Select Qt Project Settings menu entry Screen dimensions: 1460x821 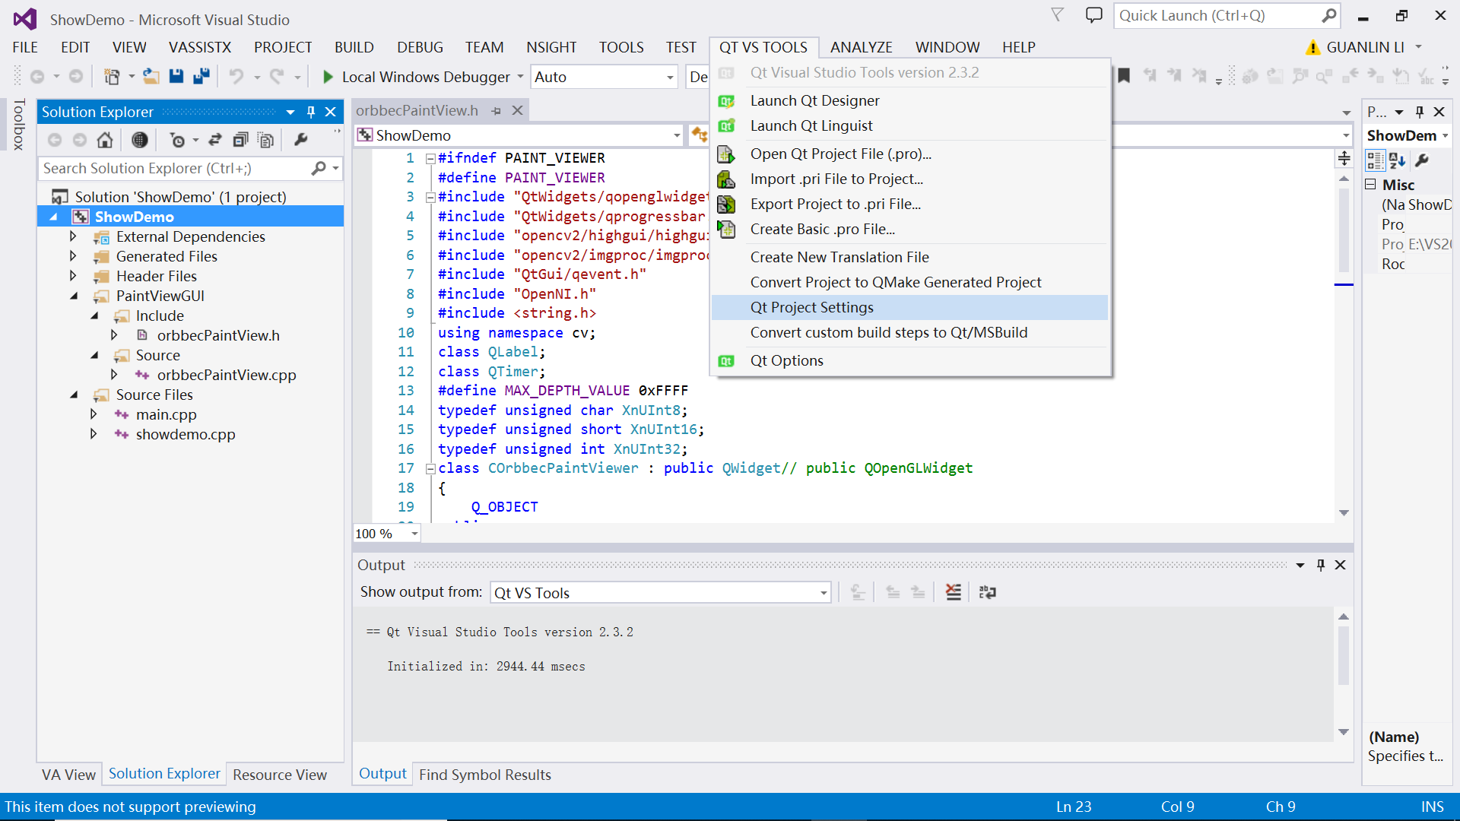point(811,307)
